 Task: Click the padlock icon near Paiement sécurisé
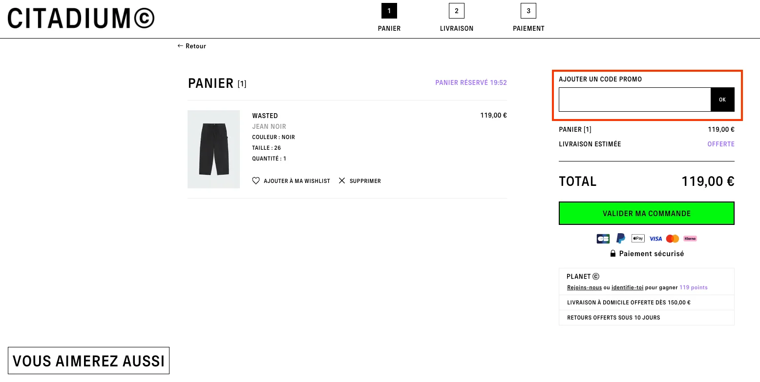click(x=612, y=253)
